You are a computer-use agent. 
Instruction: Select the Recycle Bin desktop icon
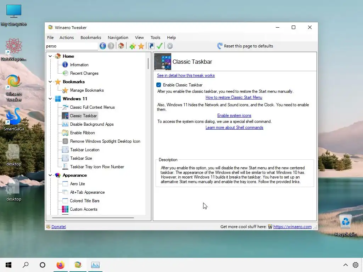tap(345, 225)
